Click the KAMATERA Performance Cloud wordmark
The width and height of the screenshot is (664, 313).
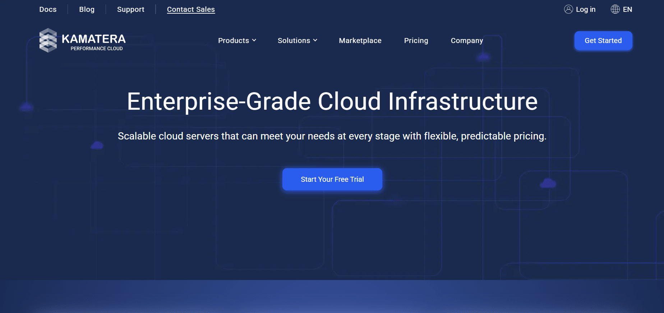click(94, 42)
